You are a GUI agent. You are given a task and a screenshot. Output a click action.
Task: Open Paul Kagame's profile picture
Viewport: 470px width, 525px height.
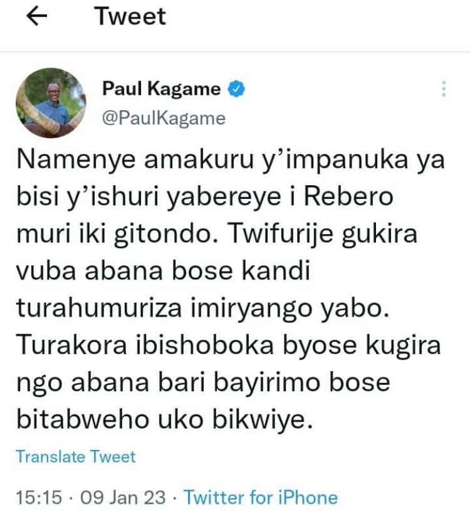51,103
